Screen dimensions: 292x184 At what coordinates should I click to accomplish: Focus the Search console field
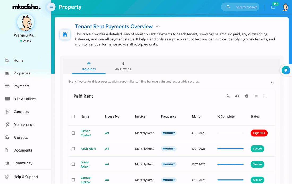247,7
